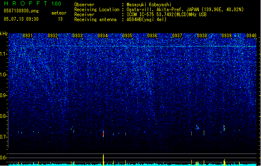Click the 1.0 kHz axis label
This screenshot has height=166, width=261.
pos(4,75)
